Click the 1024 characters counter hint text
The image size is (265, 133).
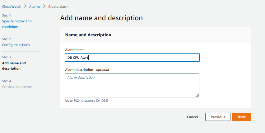(86, 101)
